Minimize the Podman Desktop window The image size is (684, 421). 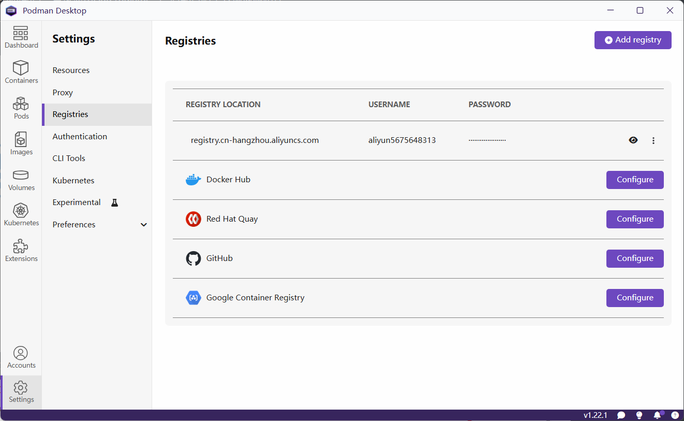610,10
